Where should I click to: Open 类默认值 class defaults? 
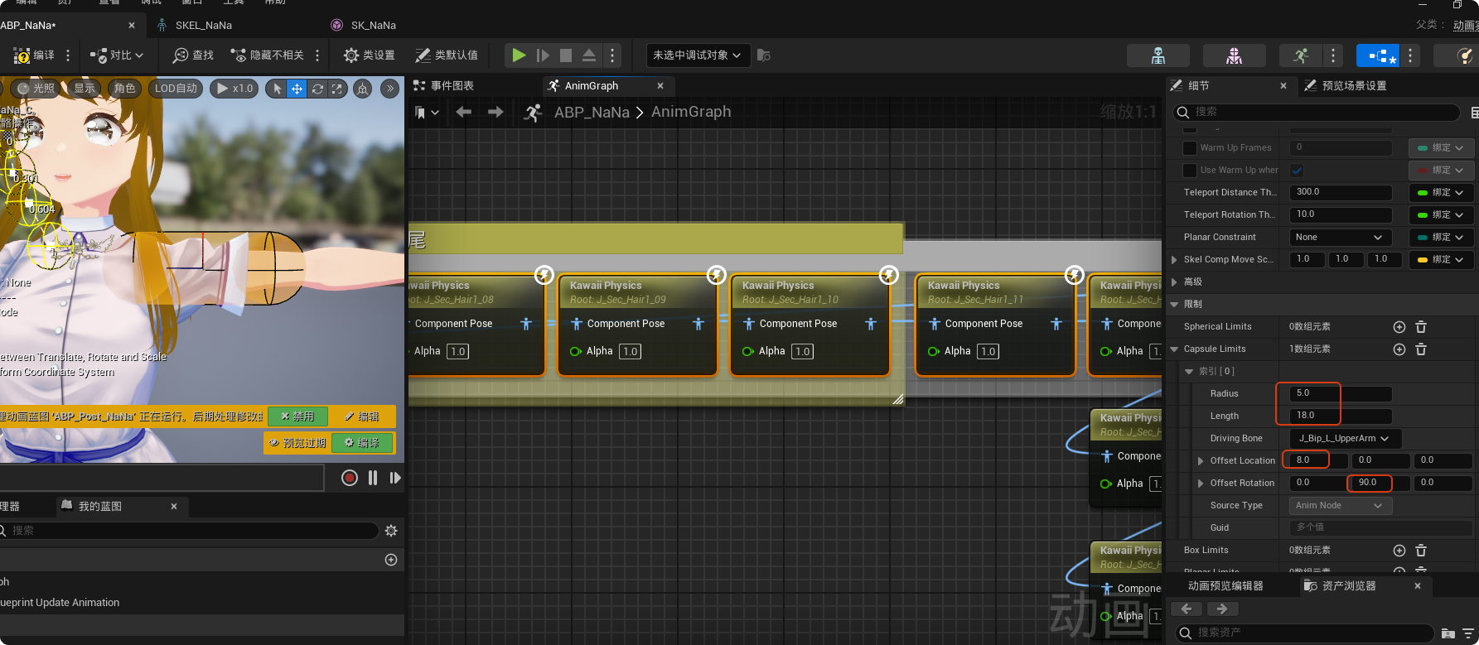[447, 55]
